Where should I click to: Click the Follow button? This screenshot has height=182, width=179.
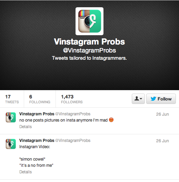pyautogui.click(x=161, y=99)
